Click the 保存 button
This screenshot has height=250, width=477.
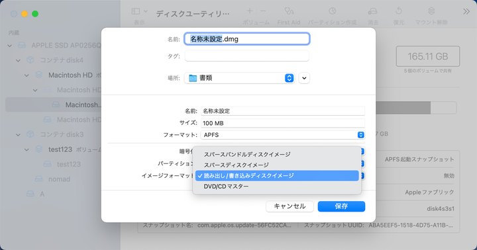tap(341, 206)
